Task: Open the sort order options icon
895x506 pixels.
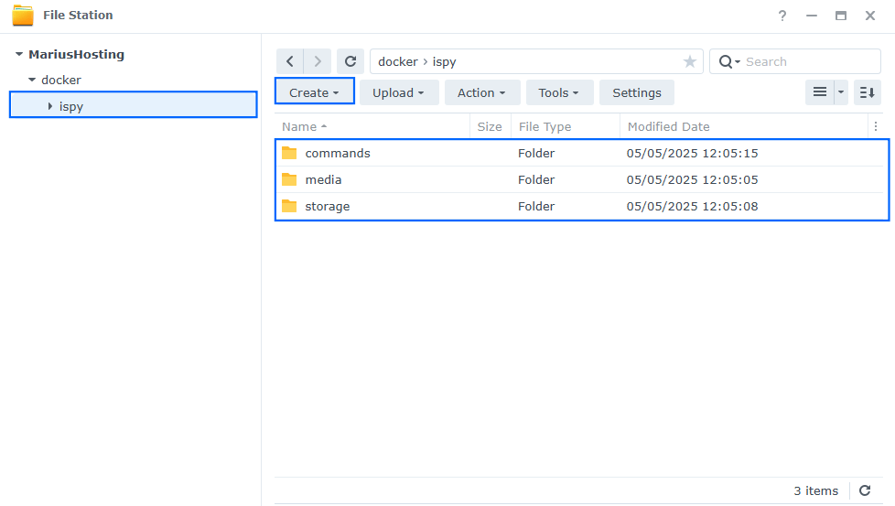Action: click(868, 92)
